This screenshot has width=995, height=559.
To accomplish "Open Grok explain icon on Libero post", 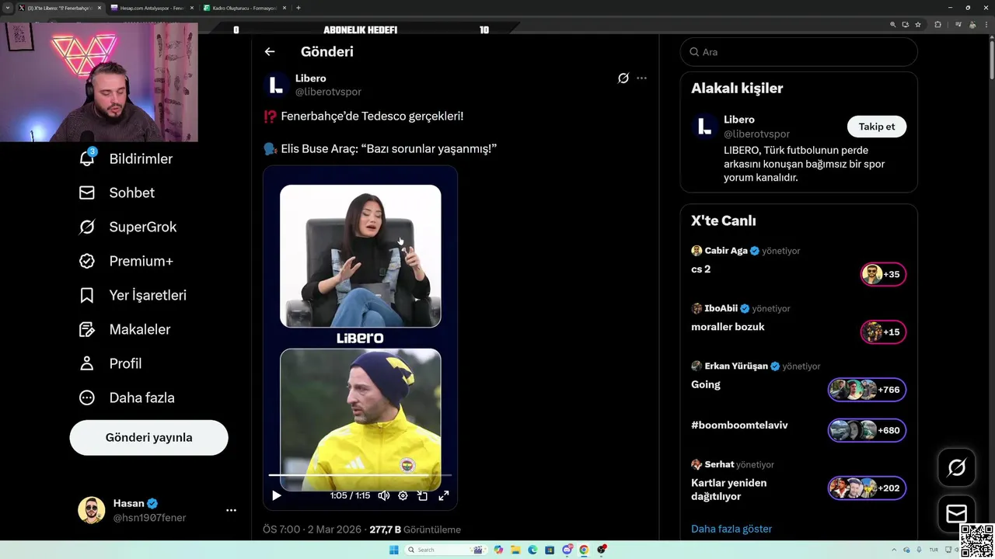I will click(623, 78).
